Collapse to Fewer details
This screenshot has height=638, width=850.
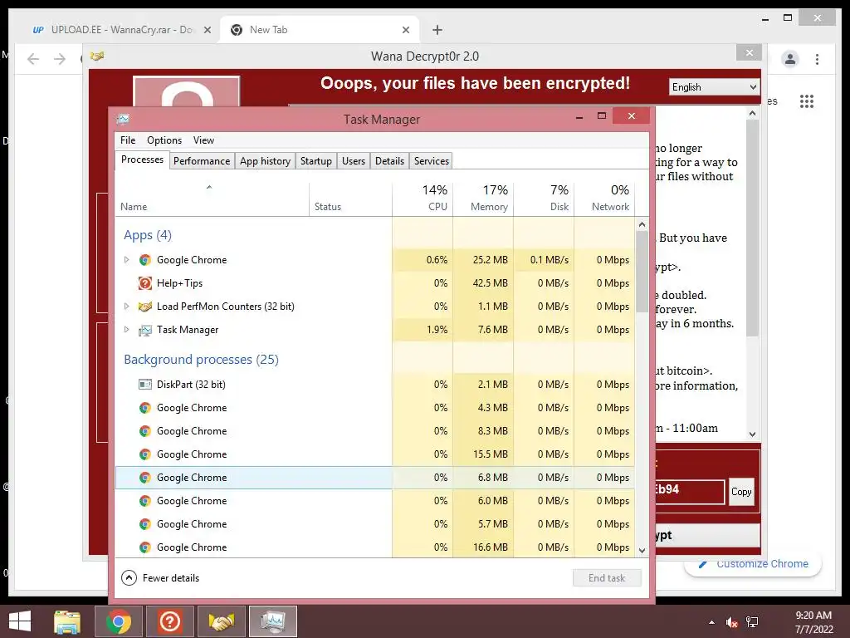(160, 578)
